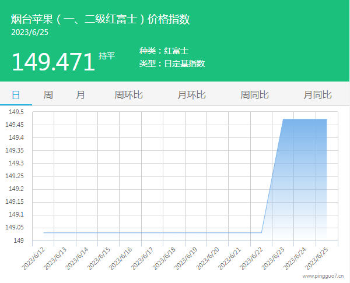Click the 2023/6/12 x-axis date label
This screenshot has height=283, width=350.
coord(33,258)
